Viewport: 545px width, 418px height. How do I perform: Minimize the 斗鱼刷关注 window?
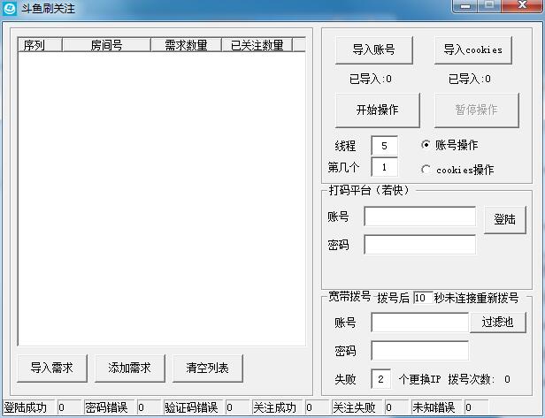465,6
